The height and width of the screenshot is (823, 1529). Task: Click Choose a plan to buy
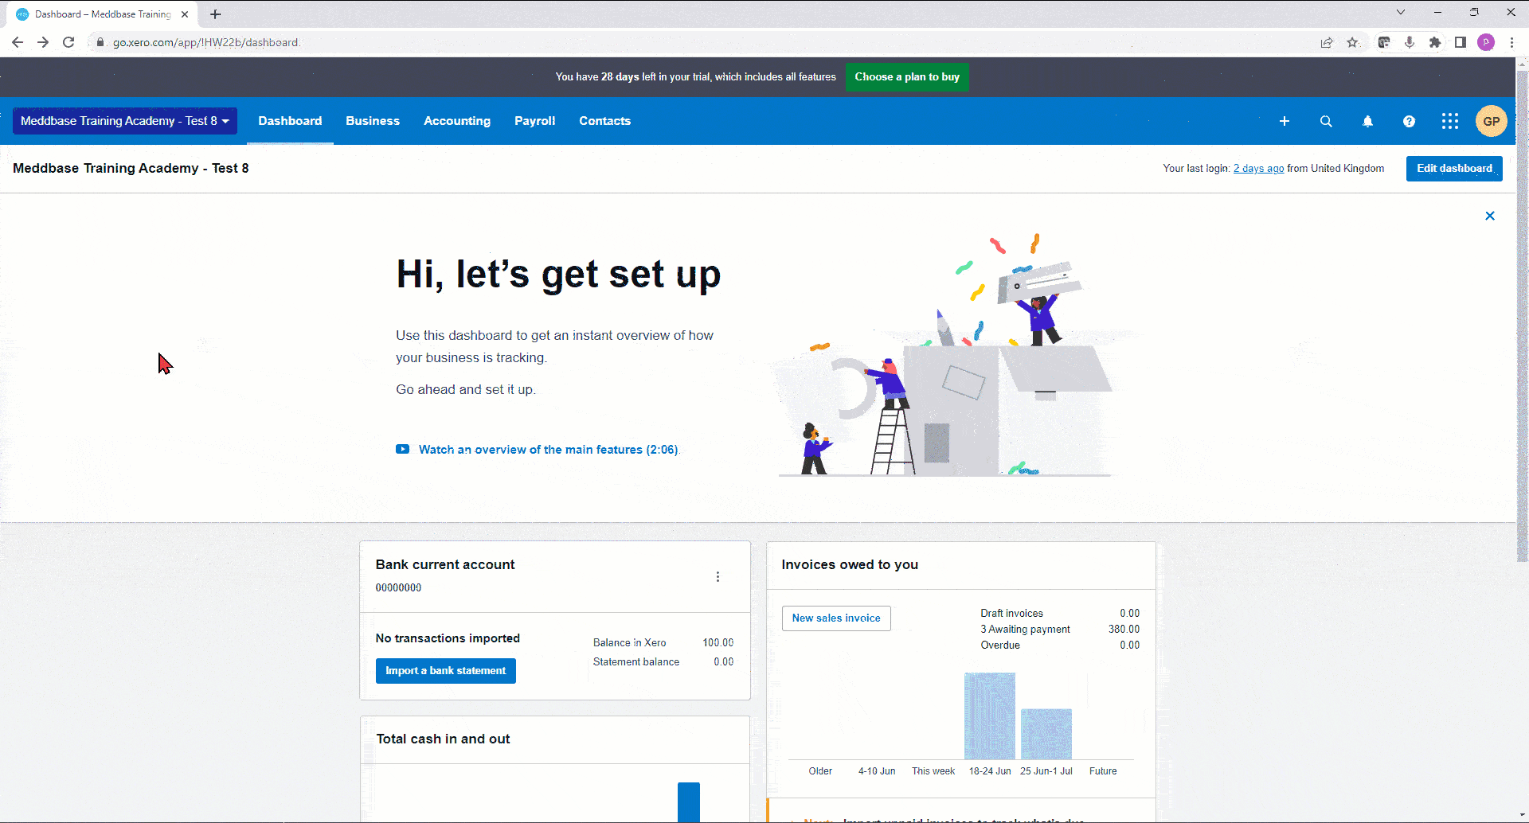point(906,77)
